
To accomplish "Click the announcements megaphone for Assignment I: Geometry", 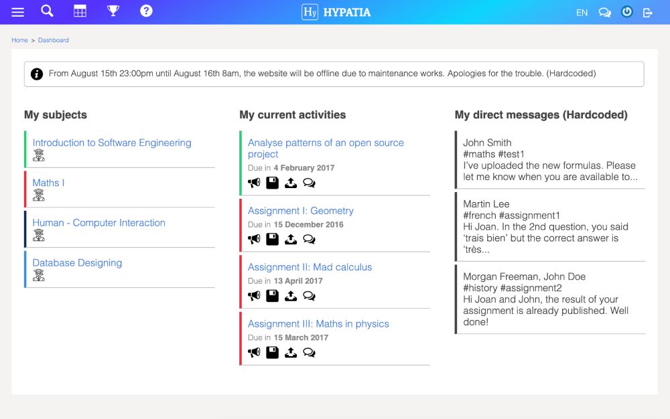I will (x=254, y=240).
